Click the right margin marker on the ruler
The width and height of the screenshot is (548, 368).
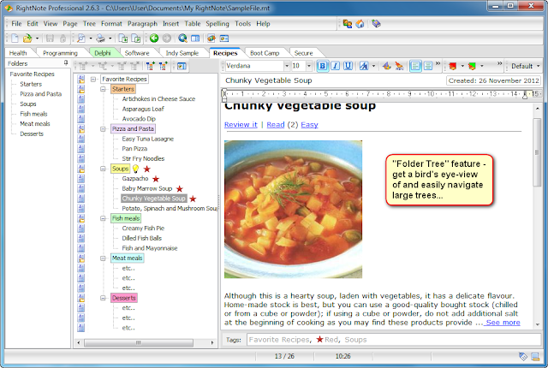tap(525, 95)
